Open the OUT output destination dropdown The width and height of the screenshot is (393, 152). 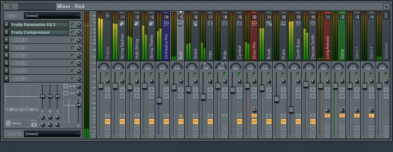pyautogui.click(x=52, y=134)
